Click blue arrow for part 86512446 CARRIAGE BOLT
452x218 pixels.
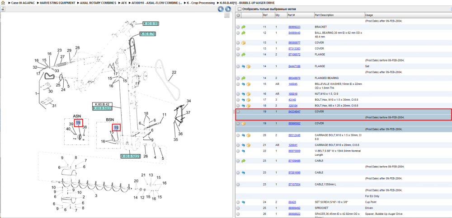coord(243,135)
